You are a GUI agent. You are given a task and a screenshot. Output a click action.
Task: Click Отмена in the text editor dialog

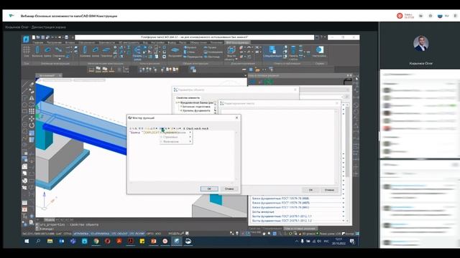pos(329,190)
